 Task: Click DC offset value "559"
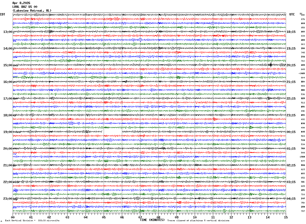tap(303, 86)
